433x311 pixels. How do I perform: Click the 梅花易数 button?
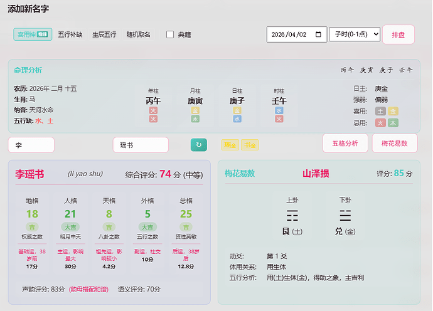pyautogui.click(x=394, y=143)
